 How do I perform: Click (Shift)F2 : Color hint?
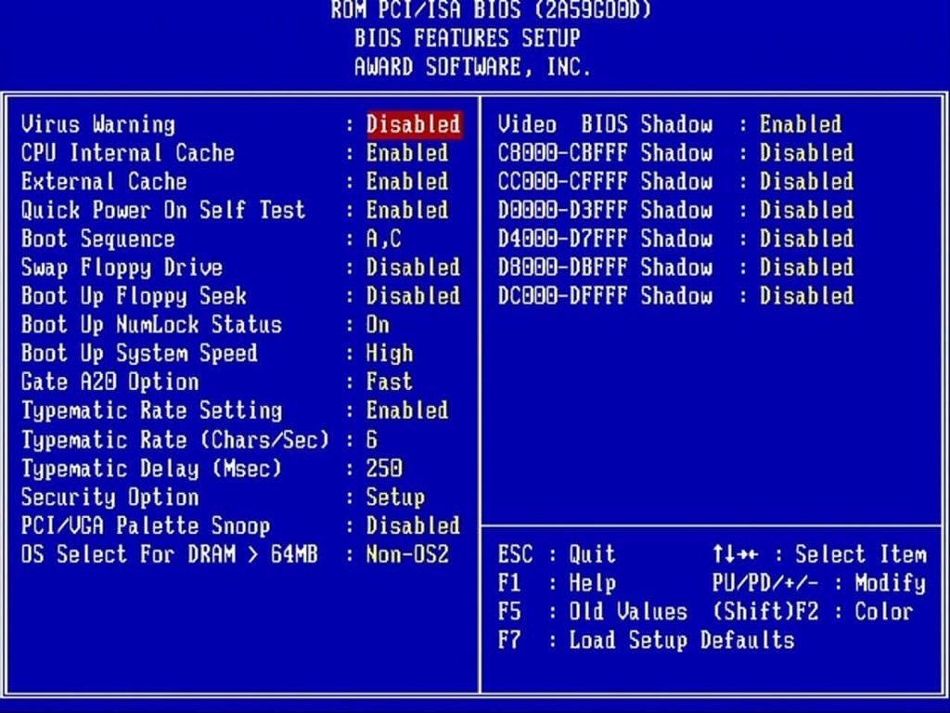click(813, 611)
